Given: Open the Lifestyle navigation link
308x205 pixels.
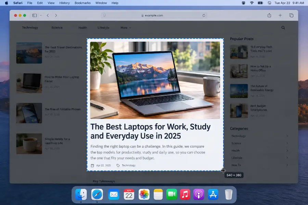Looking at the screenshot, I should [103, 28].
